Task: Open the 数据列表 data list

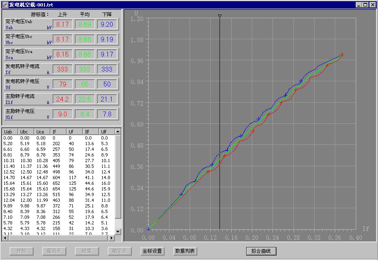Action: coord(185,251)
